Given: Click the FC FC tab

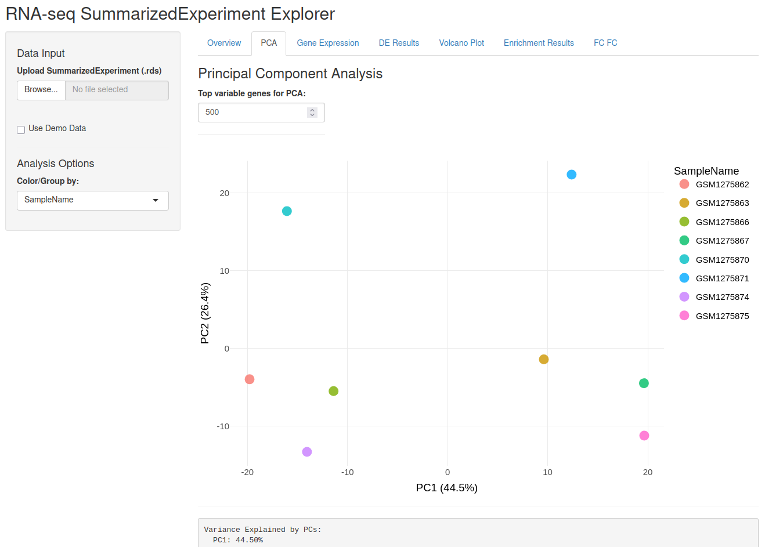Looking at the screenshot, I should click(605, 43).
